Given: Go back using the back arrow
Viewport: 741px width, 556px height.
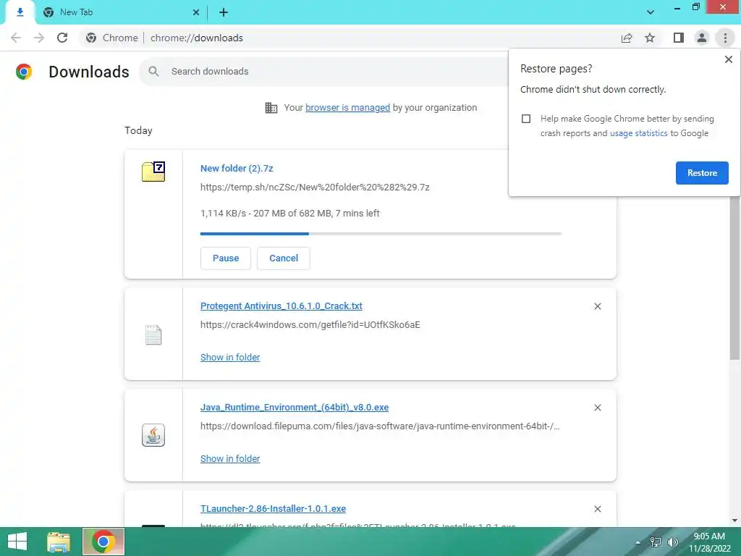Looking at the screenshot, I should pyautogui.click(x=16, y=38).
